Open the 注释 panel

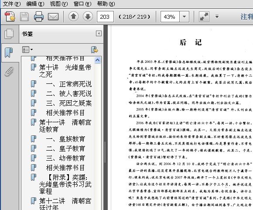tap(246, 17)
